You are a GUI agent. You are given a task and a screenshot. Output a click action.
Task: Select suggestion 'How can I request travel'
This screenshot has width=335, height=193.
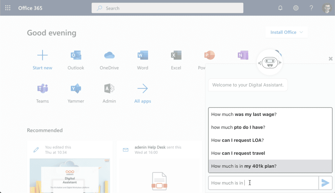tap(270, 153)
